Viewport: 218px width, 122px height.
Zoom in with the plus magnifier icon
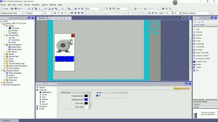pos(110,9)
